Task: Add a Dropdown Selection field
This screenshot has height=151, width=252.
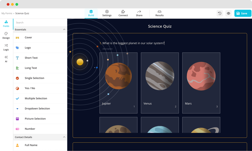Action: (37, 108)
